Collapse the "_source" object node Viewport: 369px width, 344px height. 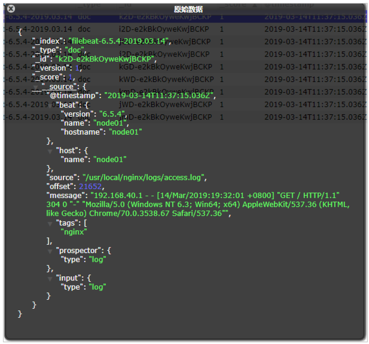36,88
